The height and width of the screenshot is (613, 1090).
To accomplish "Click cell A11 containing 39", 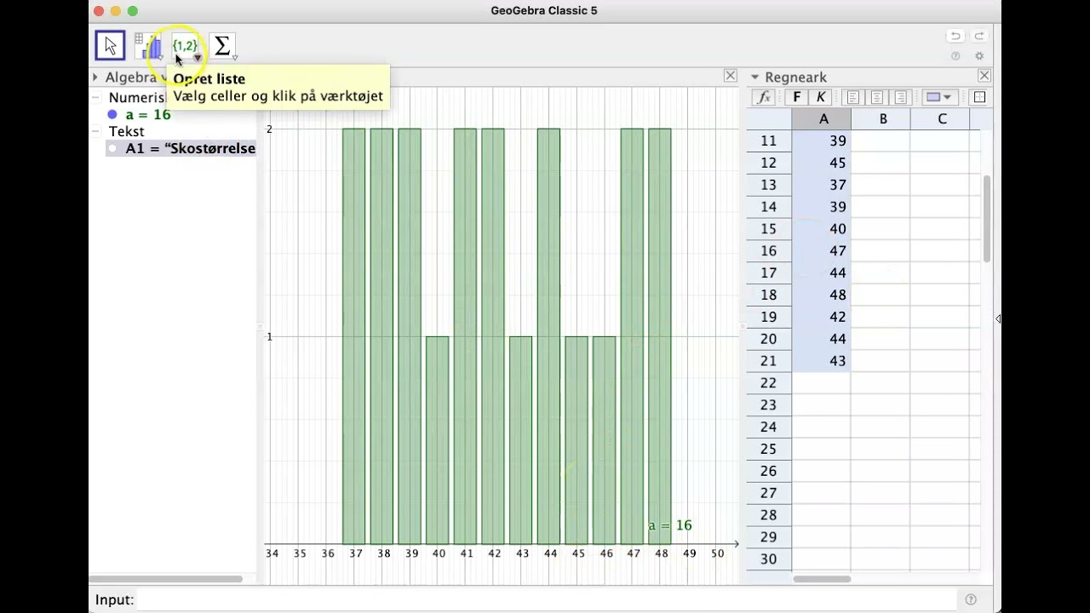I will (822, 140).
